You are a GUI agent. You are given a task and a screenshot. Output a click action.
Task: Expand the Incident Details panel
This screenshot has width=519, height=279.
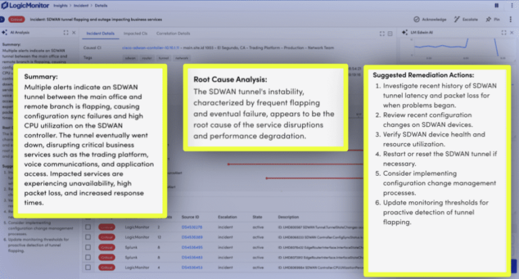(382, 32)
